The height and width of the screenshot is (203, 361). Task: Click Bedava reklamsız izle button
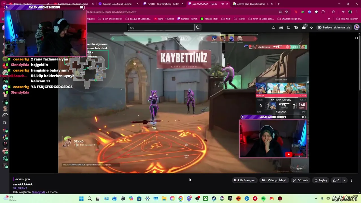click(334, 27)
